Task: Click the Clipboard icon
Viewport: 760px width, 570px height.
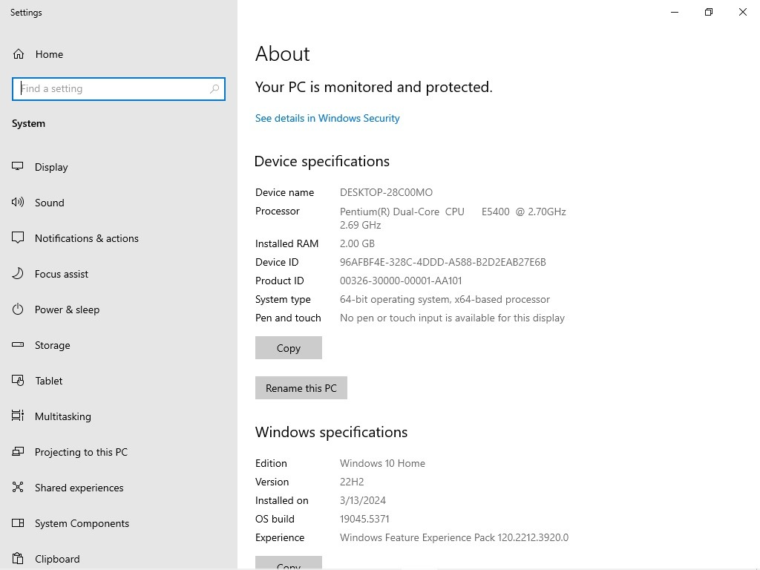Action: click(x=18, y=558)
